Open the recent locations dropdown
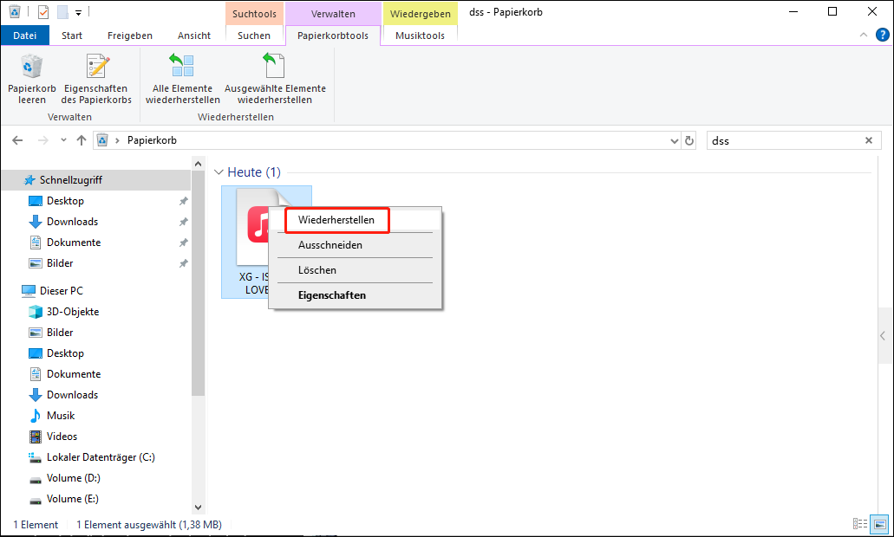Image resolution: width=894 pixels, height=537 pixels. point(63,140)
